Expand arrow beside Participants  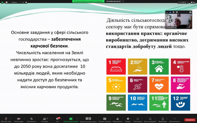[x=51, y=119]
